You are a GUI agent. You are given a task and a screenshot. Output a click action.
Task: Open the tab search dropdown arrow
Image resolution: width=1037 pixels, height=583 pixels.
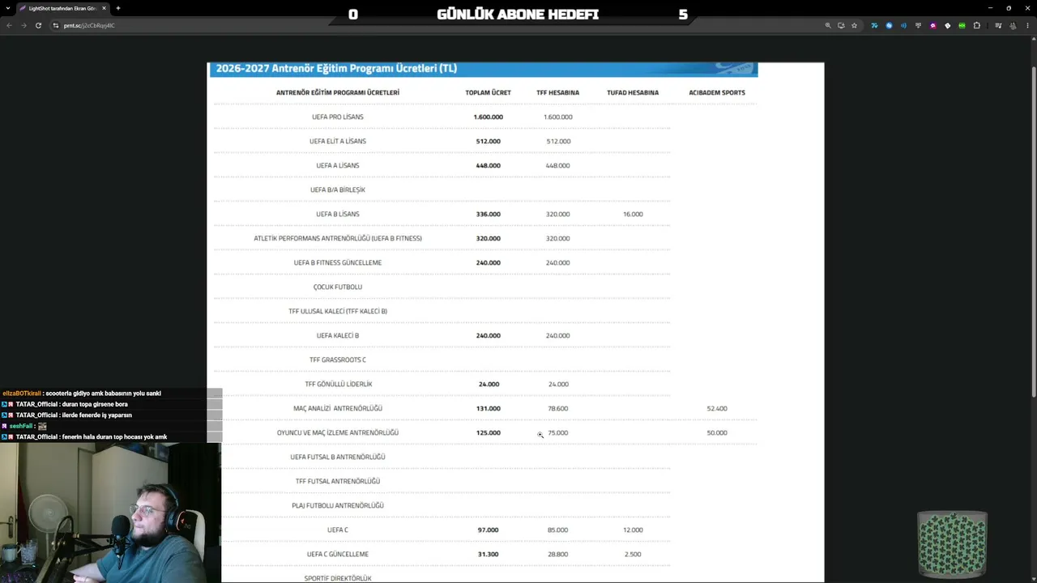tap(9, 8)
